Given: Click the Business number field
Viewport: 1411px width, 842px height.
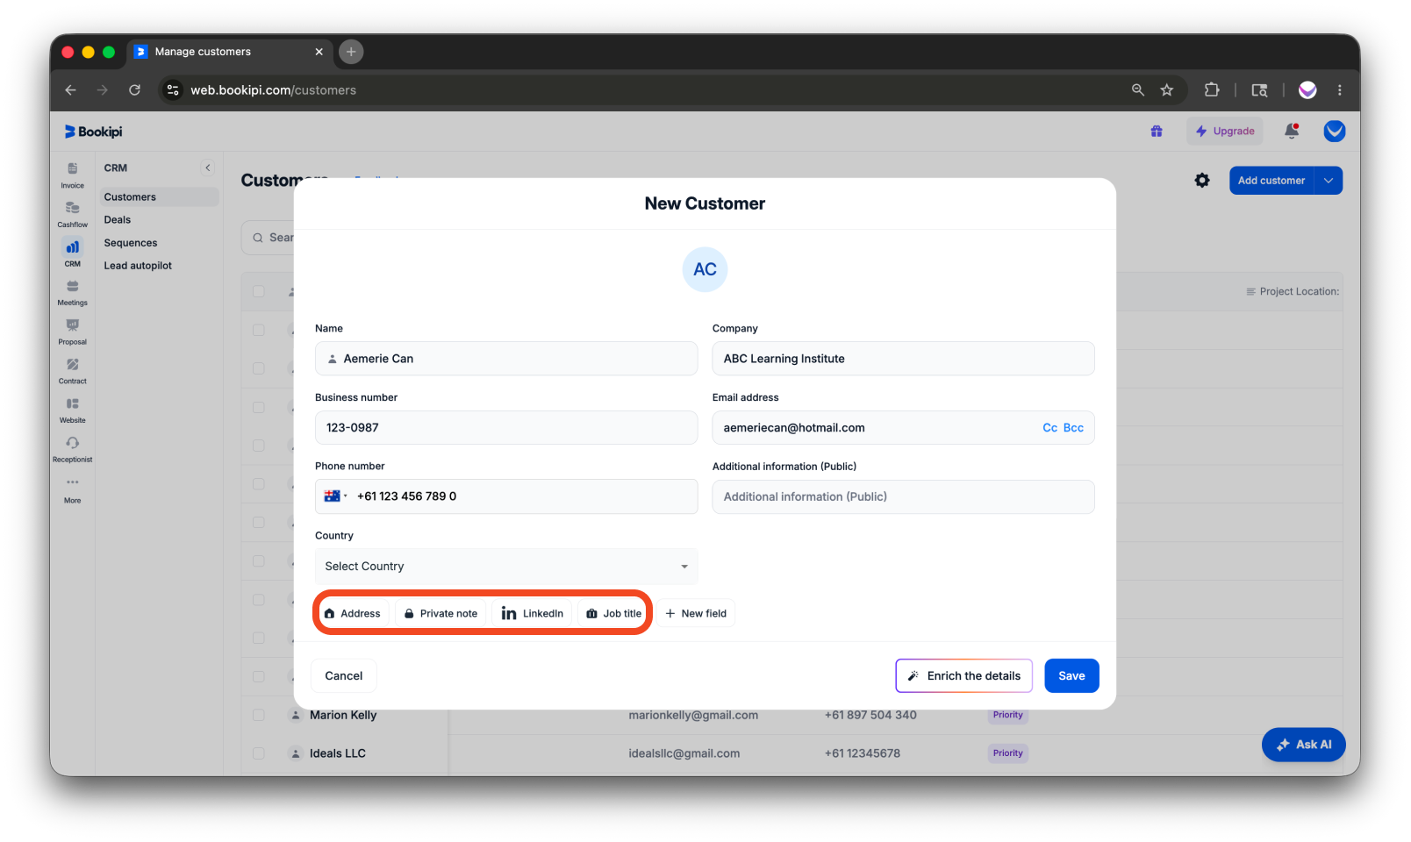Looking at the screenshot, I should [506, 428].
